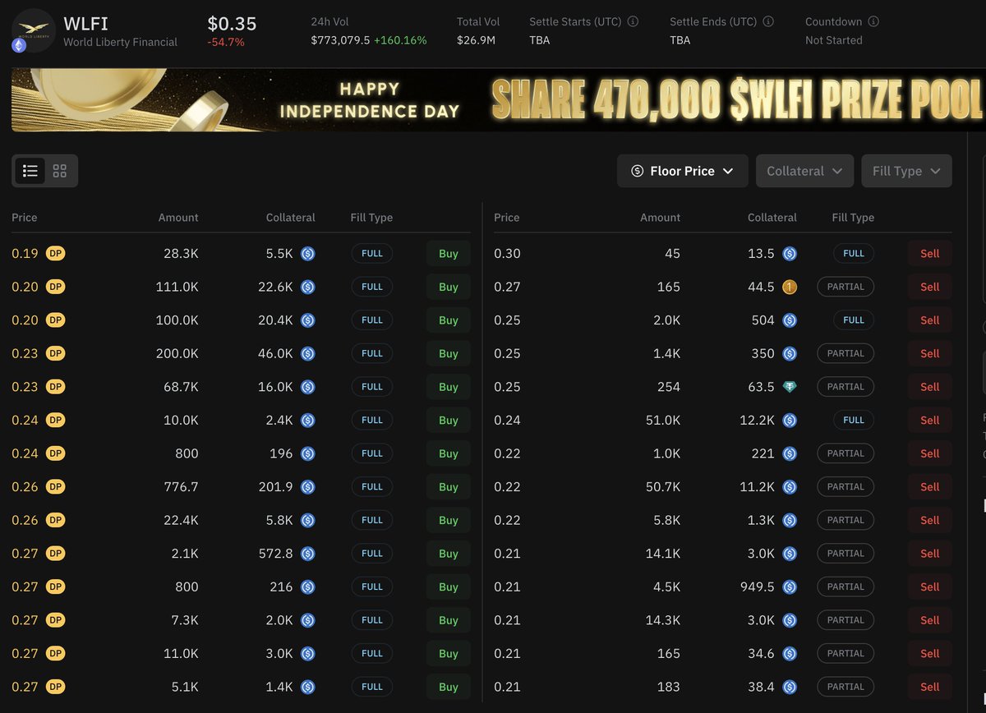Click the World Liberty Financial name text
The width and height of the screenshot is (986, 713).
click(120, 42)
